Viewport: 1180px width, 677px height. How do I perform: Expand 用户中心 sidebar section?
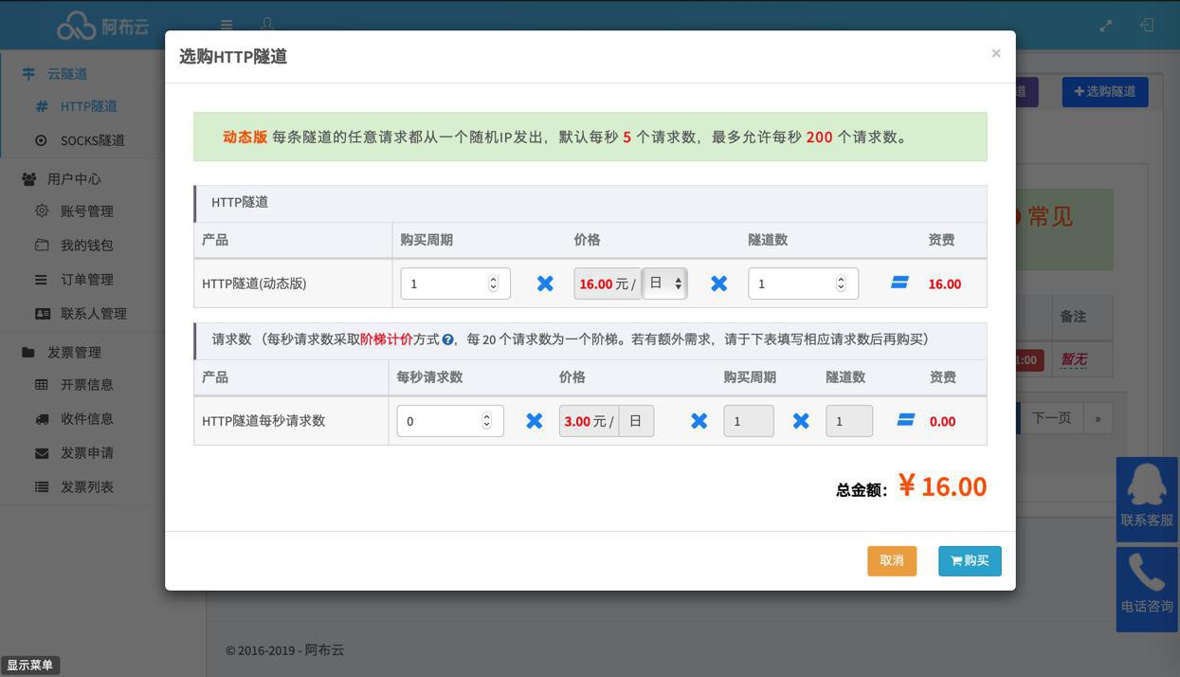click(x=74, y=178)
